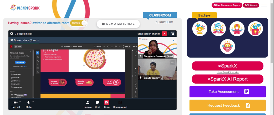
Task: Expand speech file name chevron in Acrobat
Action: pyautogui.click(x=84, y=46)
